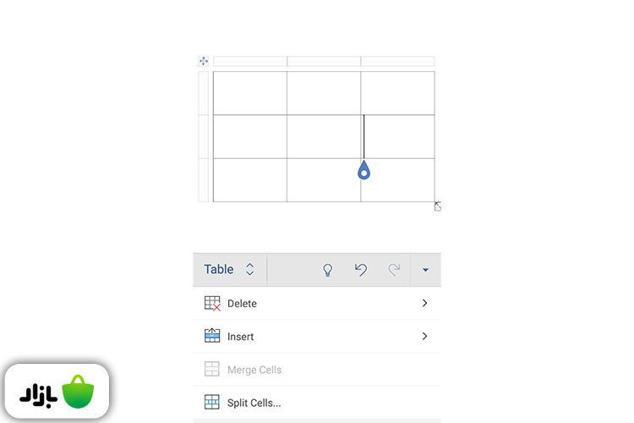The image size is (634, 423).
Task: Click the Split Cells icon
Action: [x=212, y=403]
